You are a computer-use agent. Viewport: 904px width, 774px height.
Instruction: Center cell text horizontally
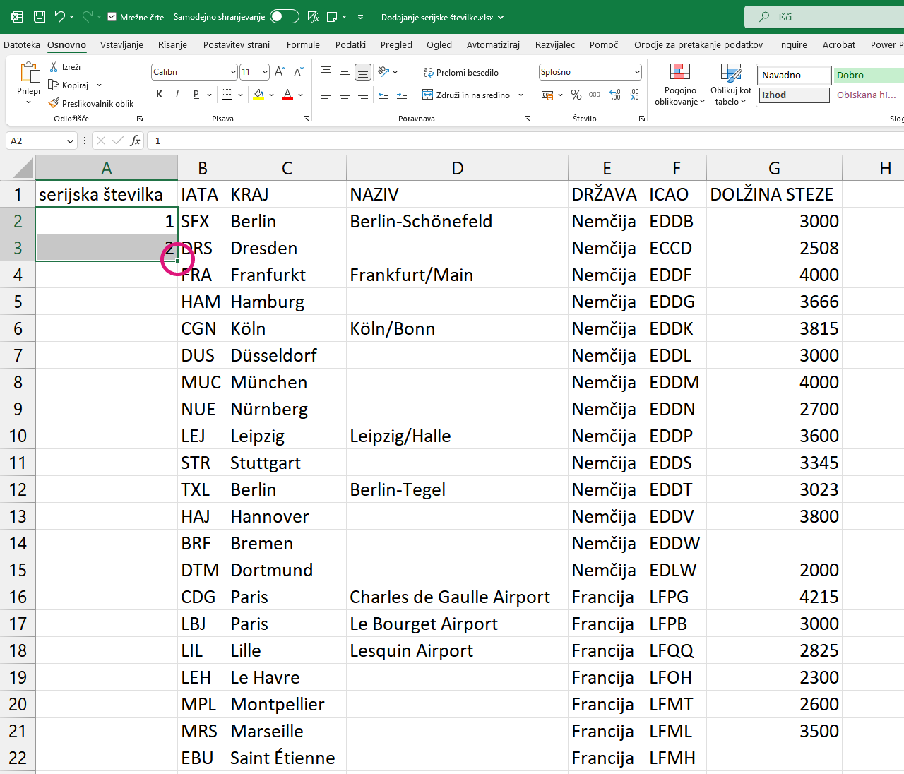pyautogui.click(x=345, y=95)
